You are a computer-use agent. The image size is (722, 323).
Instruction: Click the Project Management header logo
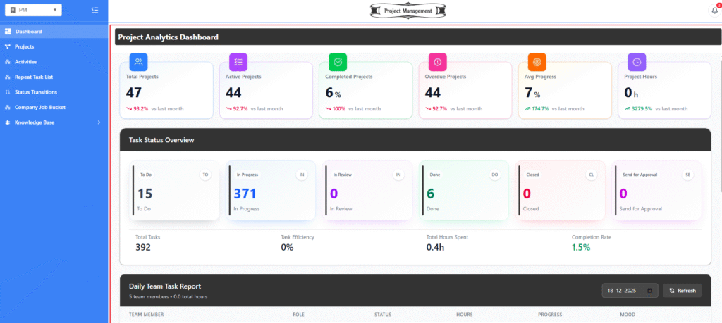(408, 11)
